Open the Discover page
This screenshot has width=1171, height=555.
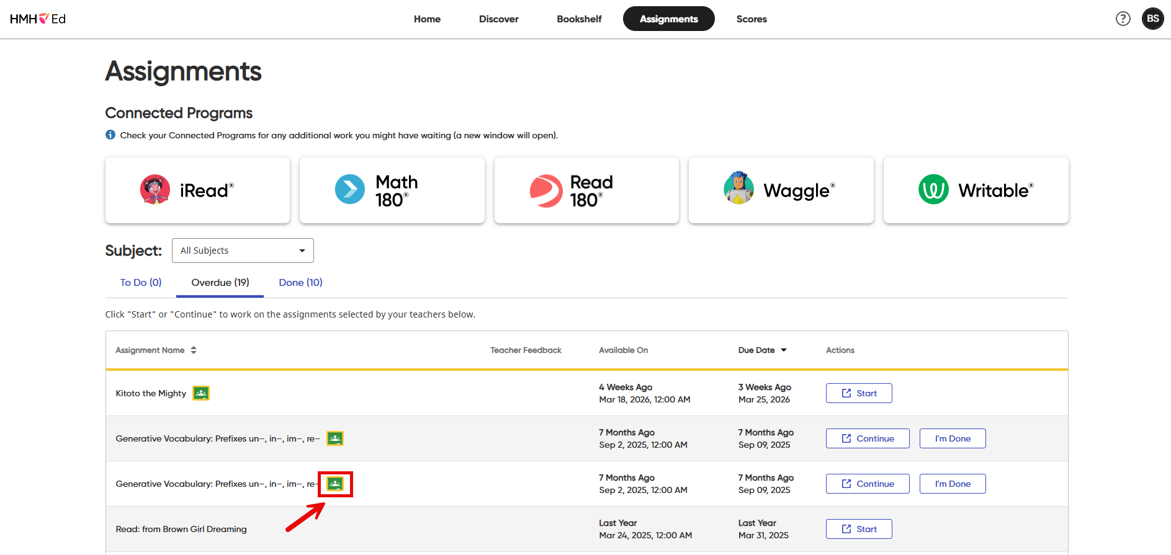[498, 19]
